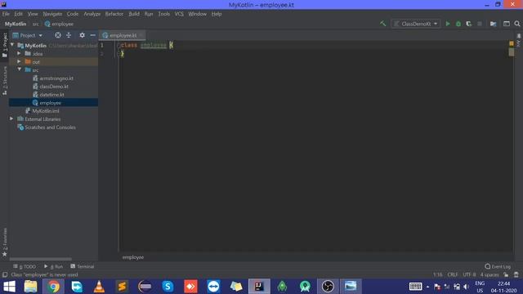The height and width of the screenshot is (294, 523).
Task: Start debugging with the green bug icon
Action: [x=458, y=24]
